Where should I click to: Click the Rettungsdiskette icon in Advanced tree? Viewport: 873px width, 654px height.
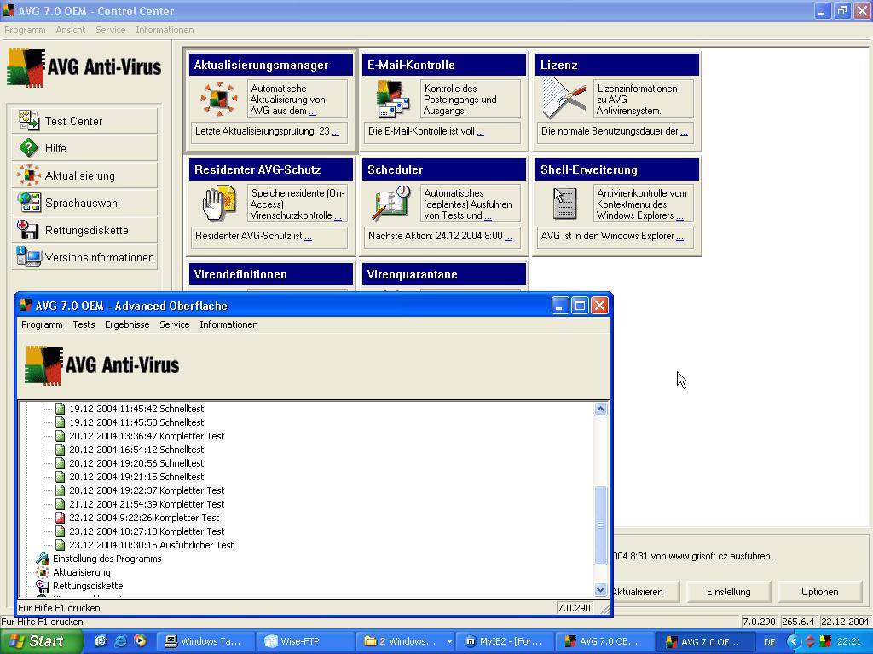click(43, 586)
